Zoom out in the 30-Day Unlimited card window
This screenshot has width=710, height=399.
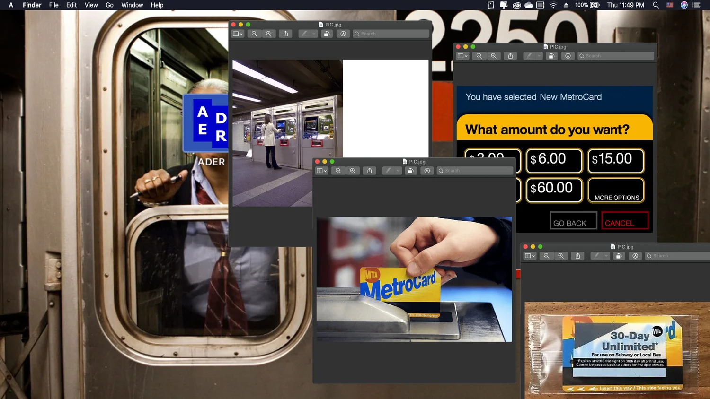click(546, 256)
